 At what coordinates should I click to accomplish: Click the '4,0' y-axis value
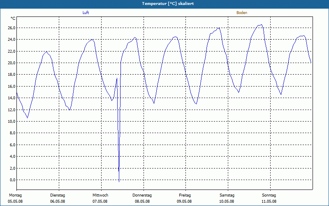12,157
